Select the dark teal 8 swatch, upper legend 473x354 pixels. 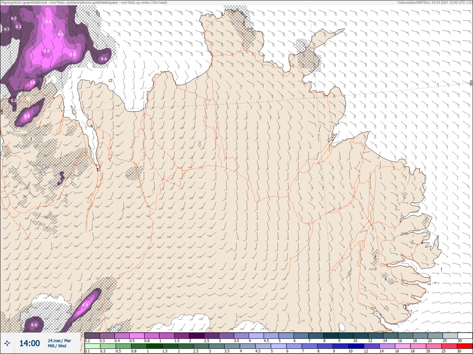coord(331,336)
